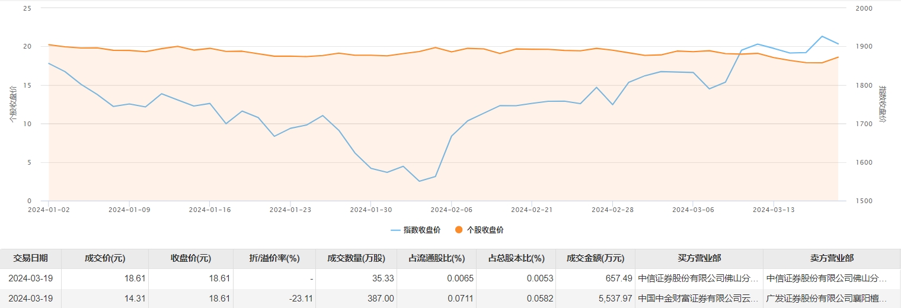The image size is (901, 308).
Task: Click the 成交价(元) column header
Action: click(x=106, y=258)
